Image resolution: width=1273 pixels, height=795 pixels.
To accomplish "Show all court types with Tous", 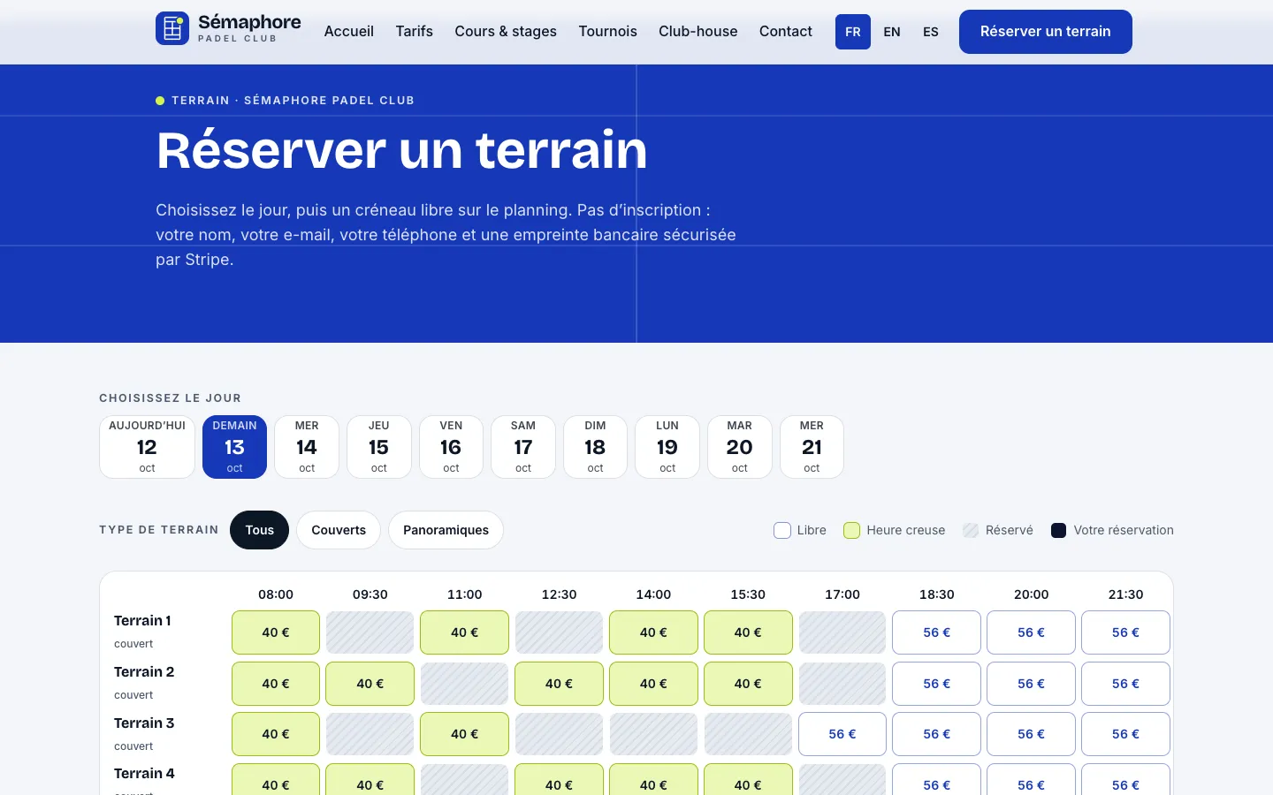I will click(x=259, y=530).
